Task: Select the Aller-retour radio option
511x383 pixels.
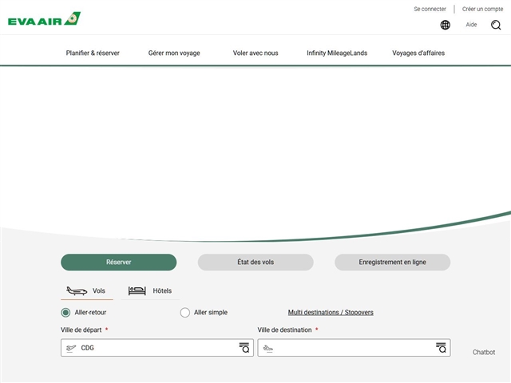Action: click(x=65, y=313)
